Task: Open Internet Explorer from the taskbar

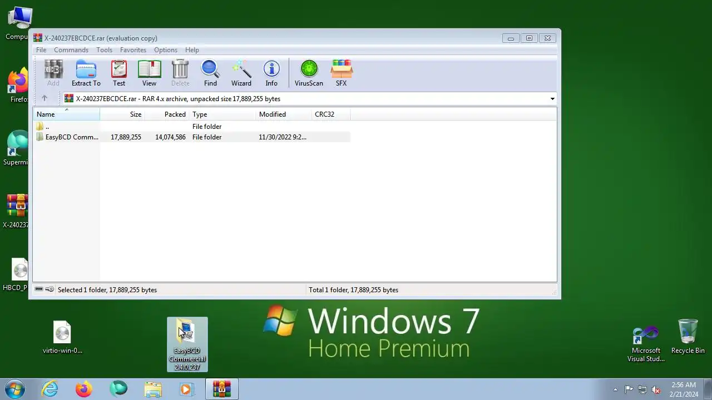Action: pyautogui.click(x=50, y=389)
